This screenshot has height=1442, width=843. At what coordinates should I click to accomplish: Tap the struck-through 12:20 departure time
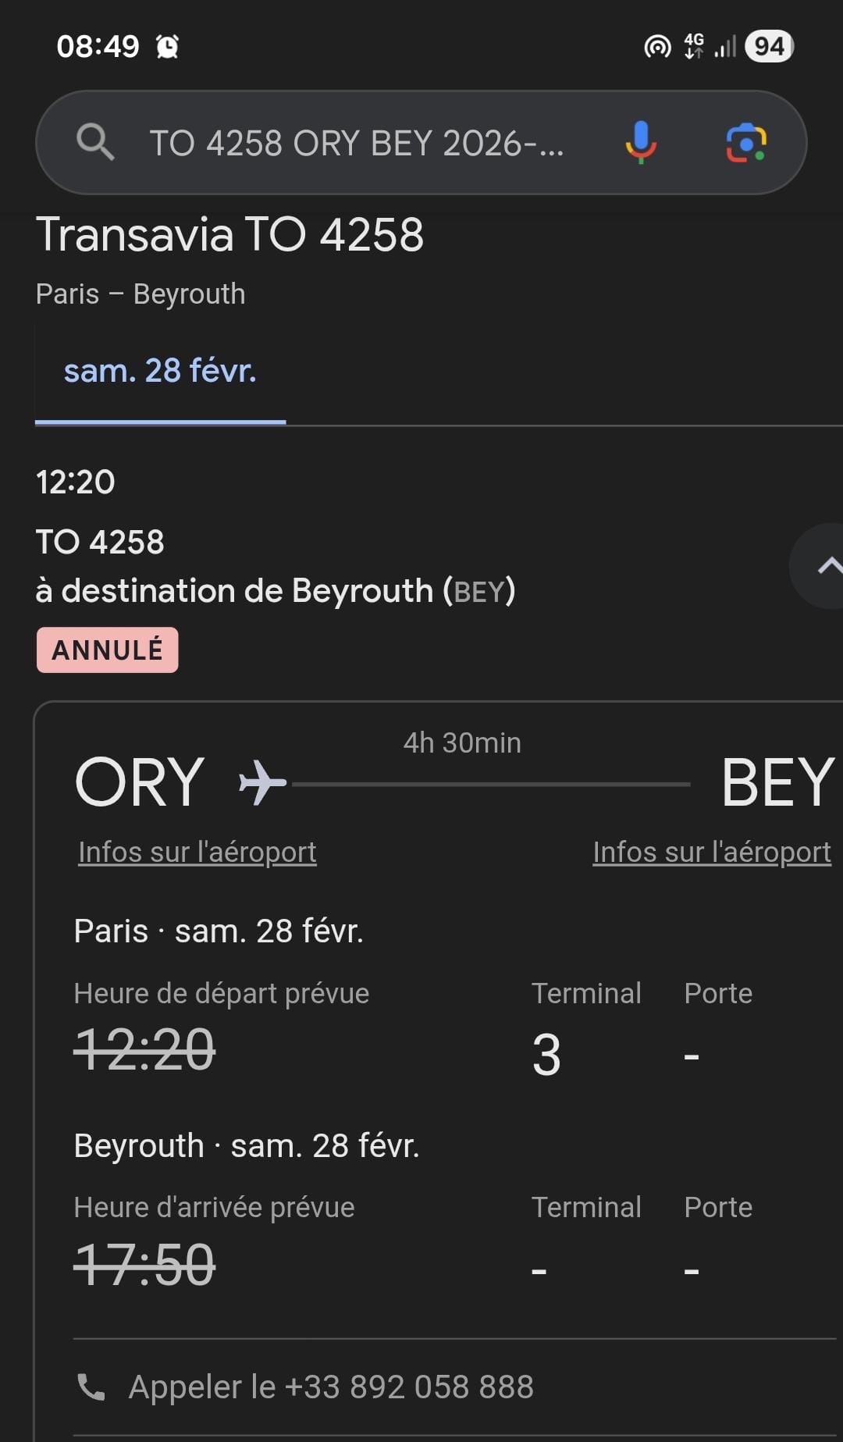pos(144,1050)
